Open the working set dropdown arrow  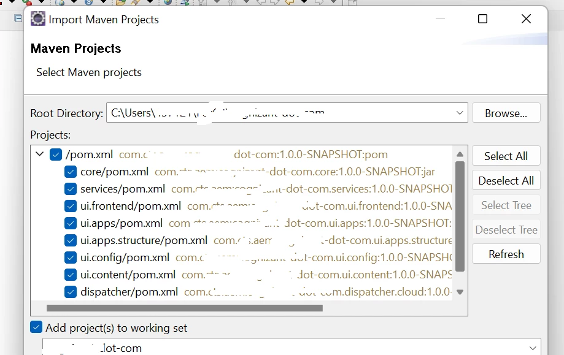[532, 348]
